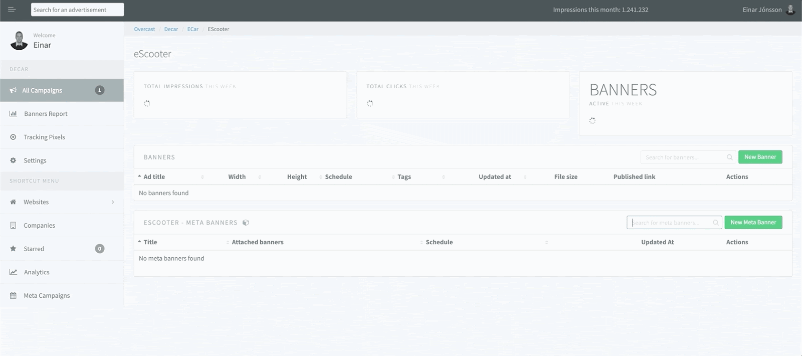Click the hamburger menu icon
The image size is (802, 356).
[12, 10]
